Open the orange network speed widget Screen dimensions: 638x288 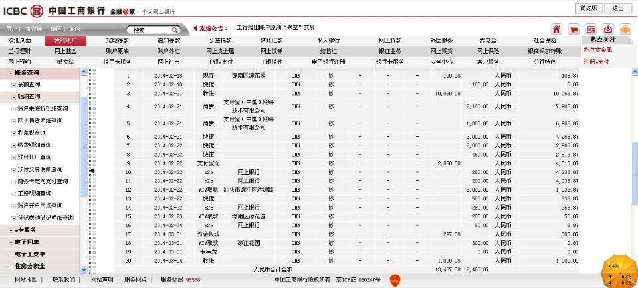click(x=619, y=271)
